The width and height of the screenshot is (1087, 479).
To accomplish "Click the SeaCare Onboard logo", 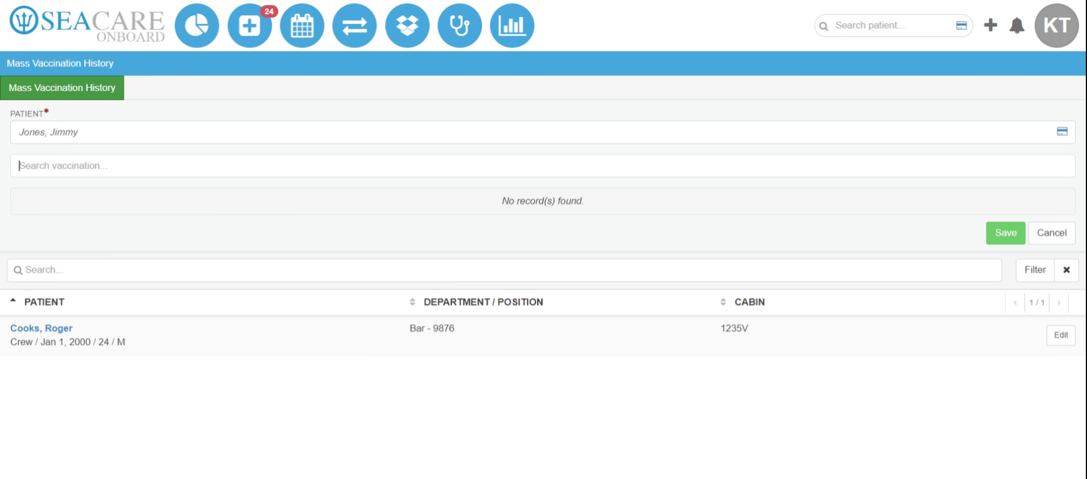I will coord(87,25).
